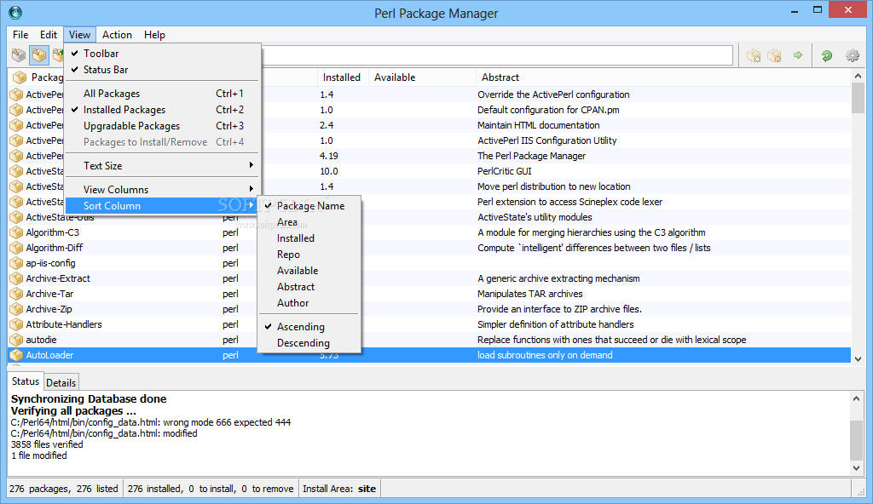Click the Archive-Tar row package icon
This screenshot has height=504, width=873.
click(x=16, y=294)
